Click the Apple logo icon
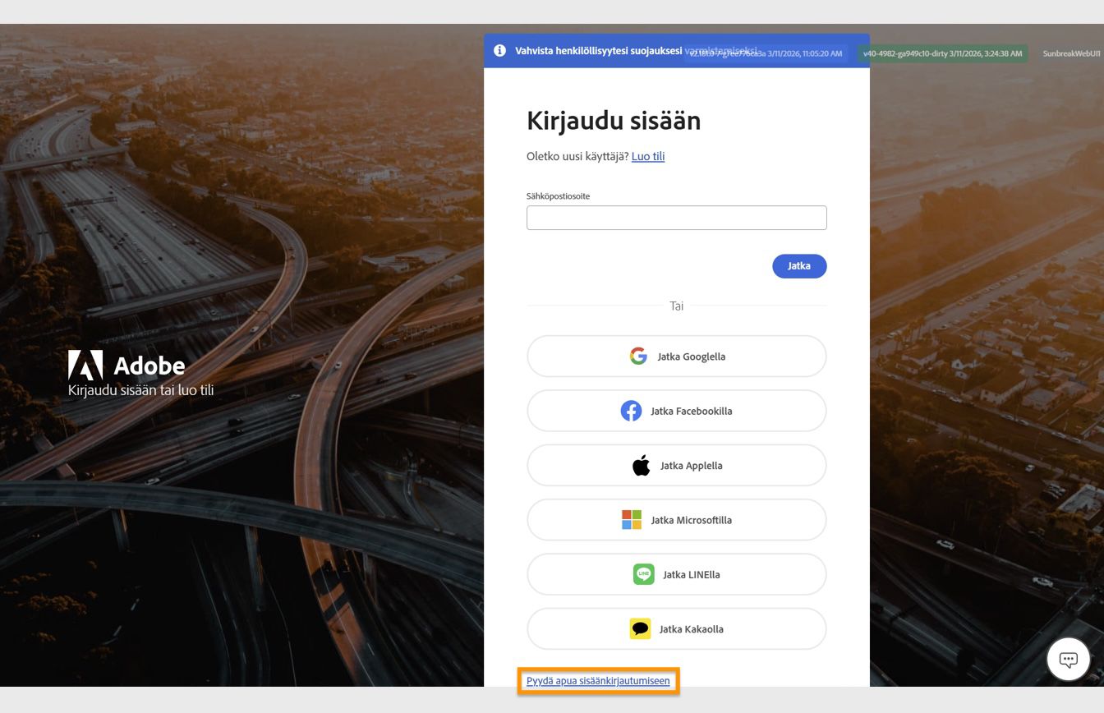The height and width of the screenshot is (713, 1104). click(x=640, y=465)
